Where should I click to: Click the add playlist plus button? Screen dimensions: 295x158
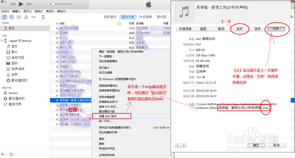(x=4, y=154)
